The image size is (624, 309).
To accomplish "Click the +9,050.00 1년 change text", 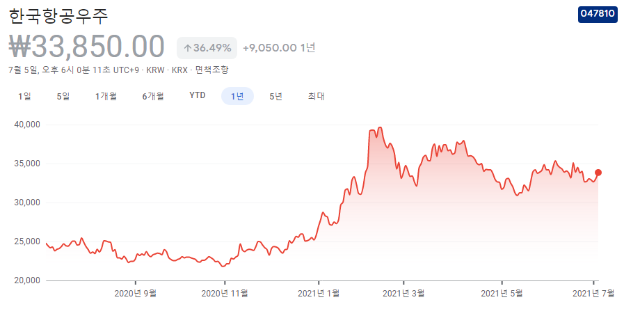I will [x=279, y=48].
